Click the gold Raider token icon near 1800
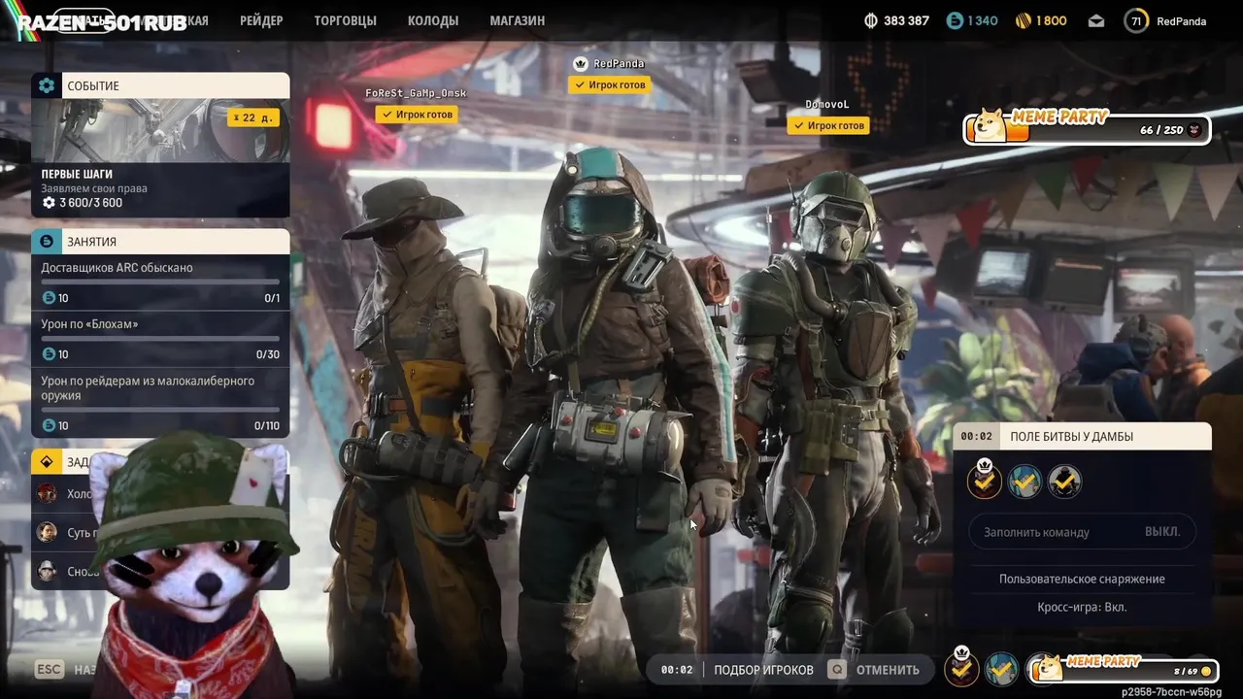The width and height of the screenshot is (1243, 699). pos(1023,20)
